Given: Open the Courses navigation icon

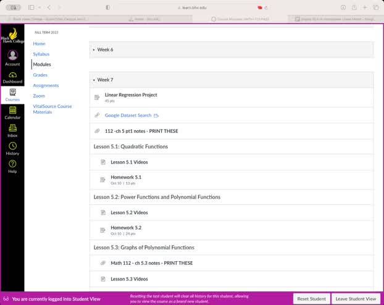Looking at the screenshot, I should coord(12,94).
